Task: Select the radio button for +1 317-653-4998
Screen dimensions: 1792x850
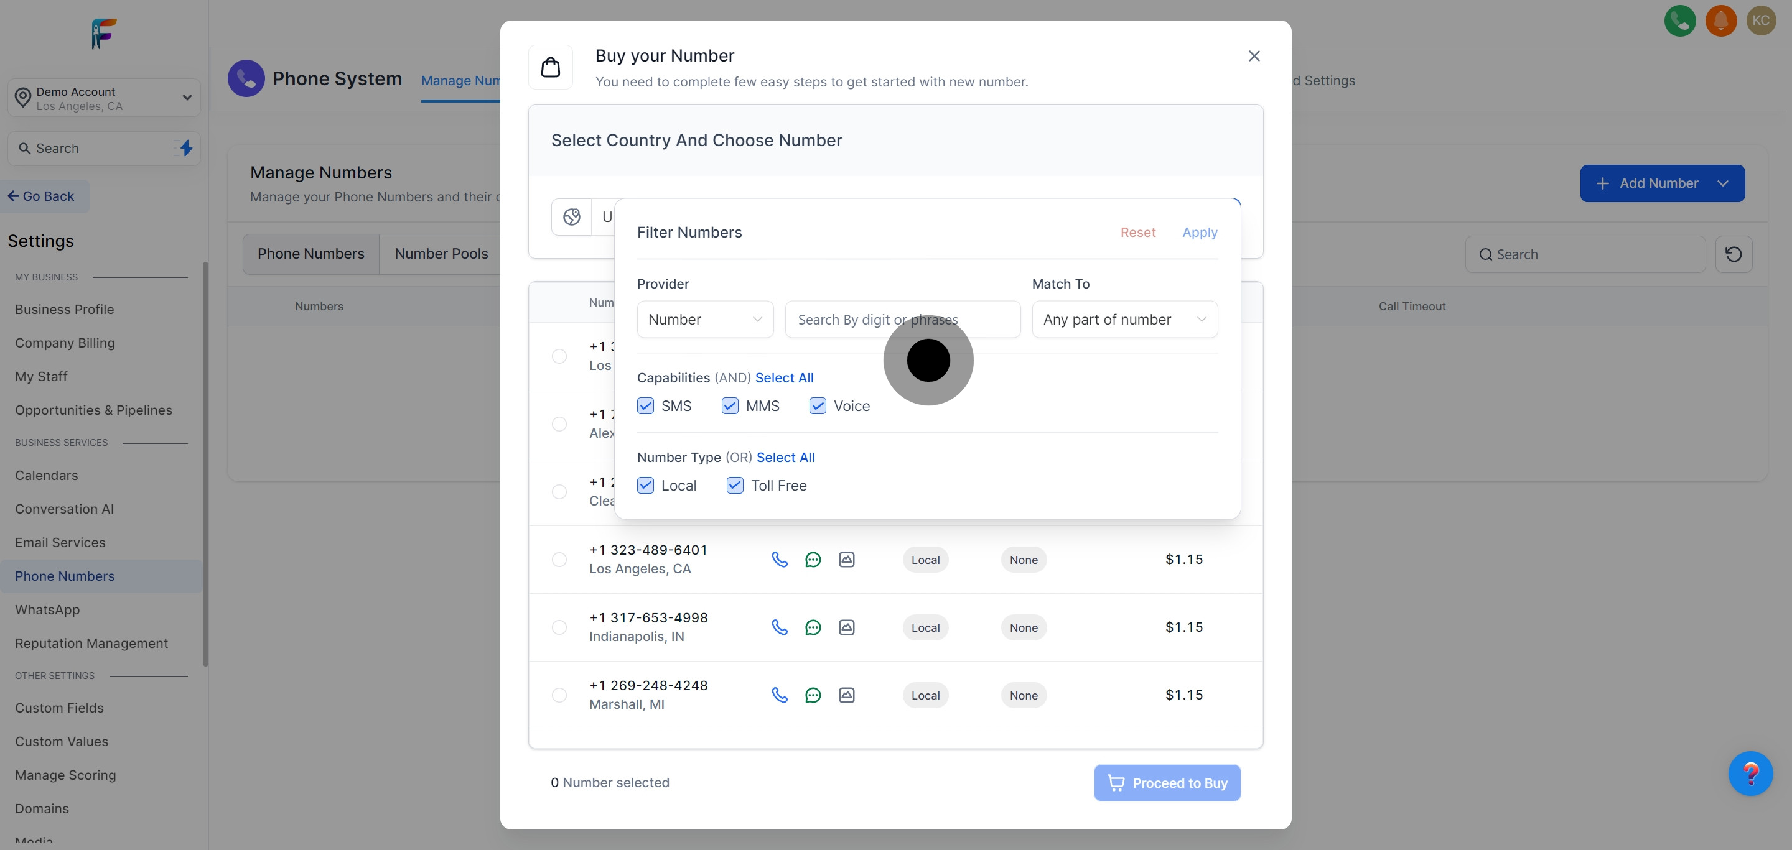Action: pyautogui.click(x=559, y=627)
